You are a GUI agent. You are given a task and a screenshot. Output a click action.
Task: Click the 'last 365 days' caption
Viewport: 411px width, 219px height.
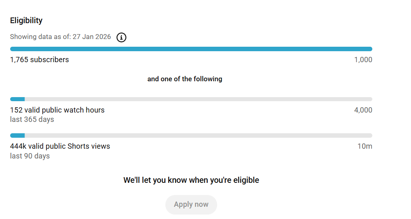[x=32, y=119]
